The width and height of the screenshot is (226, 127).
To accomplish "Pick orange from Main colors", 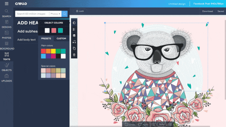I will [48, 51].
